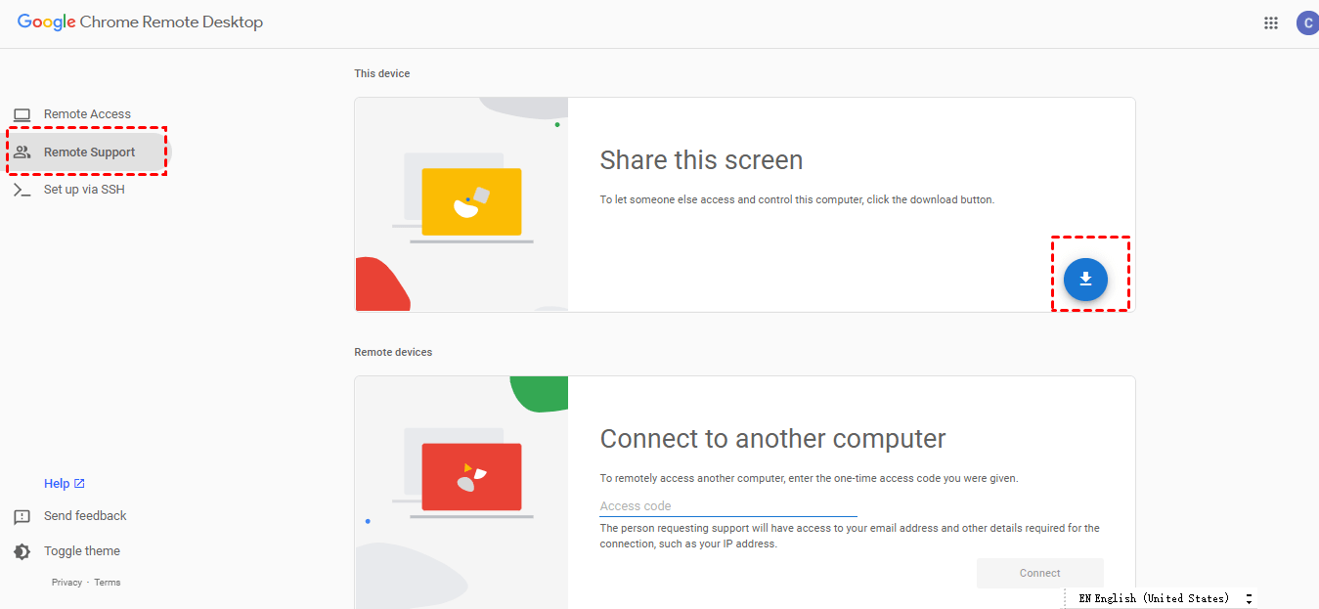
Task: Open the Google apps grid menu
Action: click(1271, 23)
